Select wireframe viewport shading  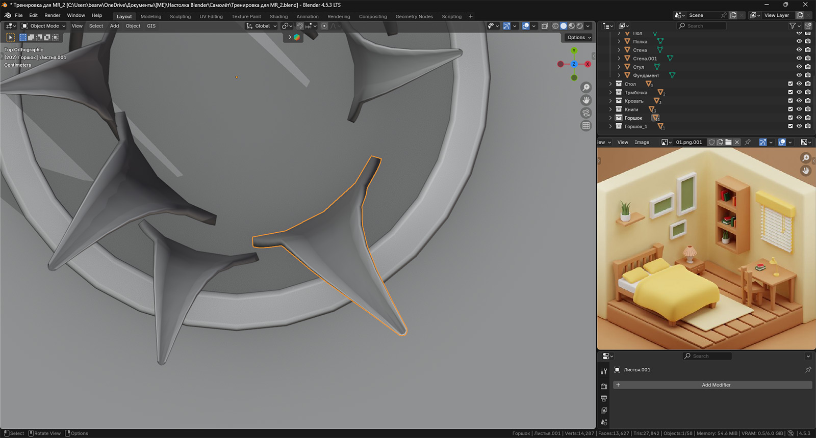pyautogui.click(x=555, y=26)
